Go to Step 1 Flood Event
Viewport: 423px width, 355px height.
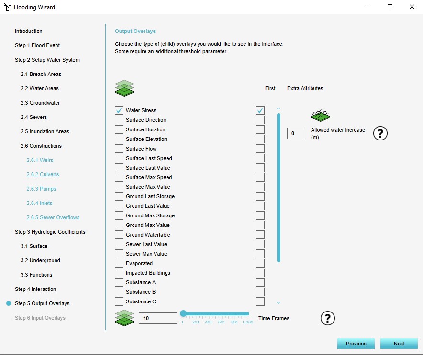pos(37,45)
